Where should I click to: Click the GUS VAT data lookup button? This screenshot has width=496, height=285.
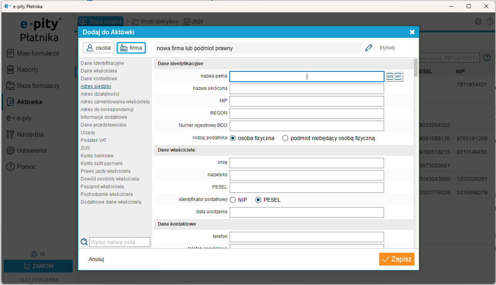tap(394, 76)
